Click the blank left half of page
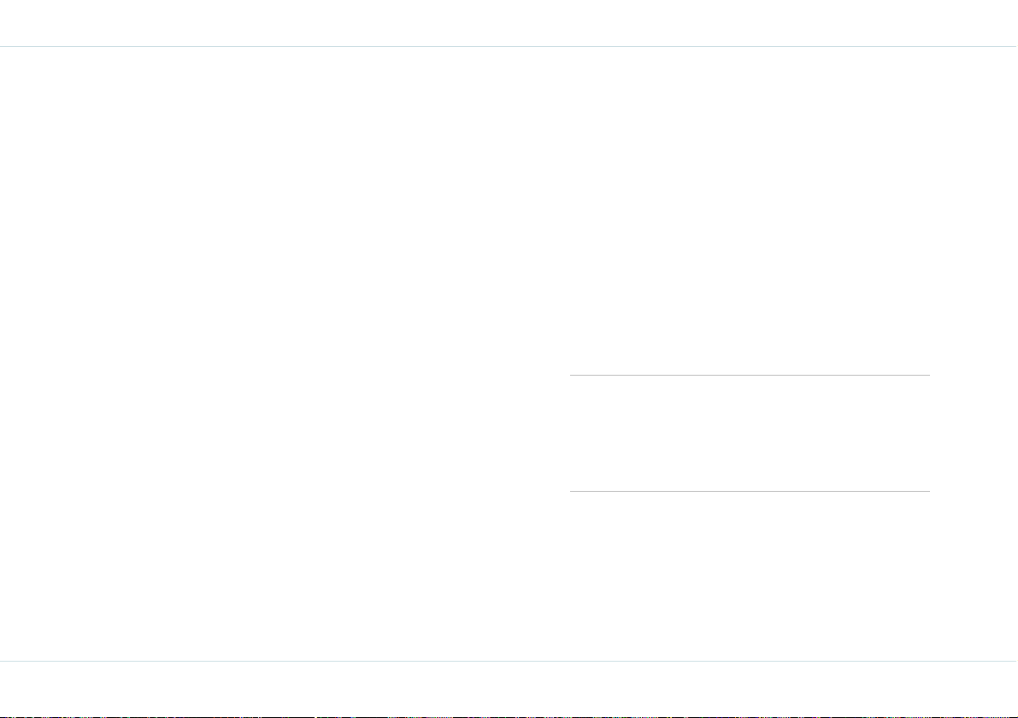 pos(273,353)
